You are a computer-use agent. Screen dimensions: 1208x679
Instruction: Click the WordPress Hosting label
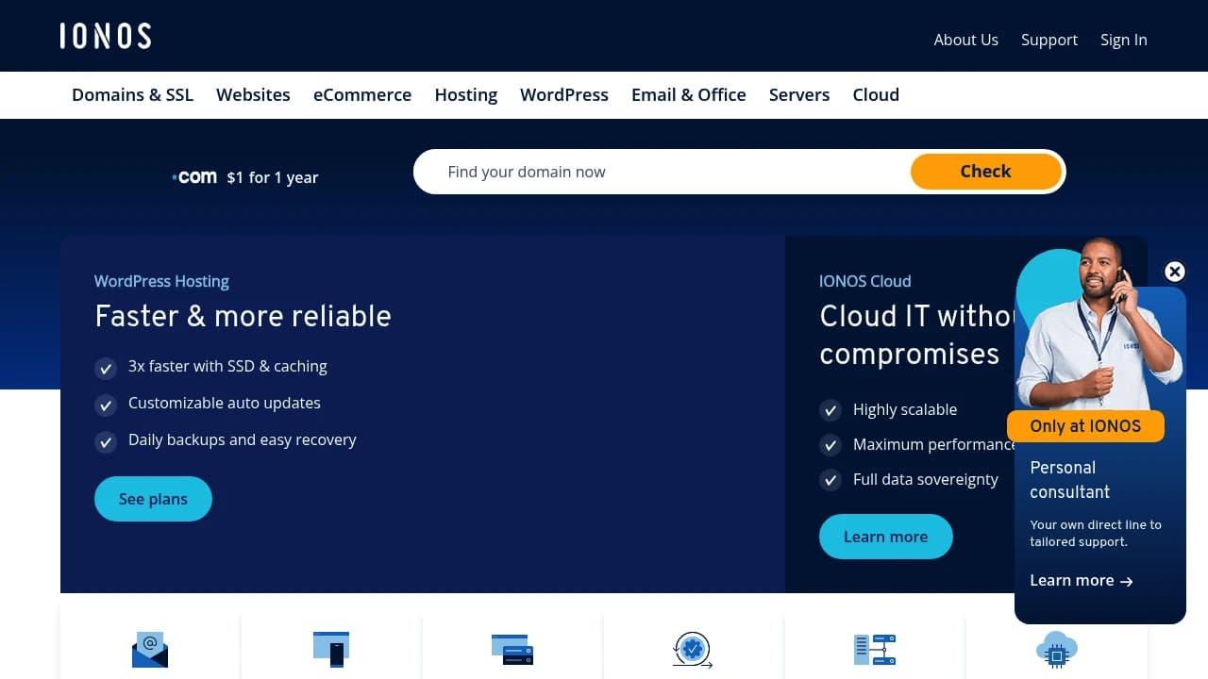pyautogui.click(x=161, y=281)
